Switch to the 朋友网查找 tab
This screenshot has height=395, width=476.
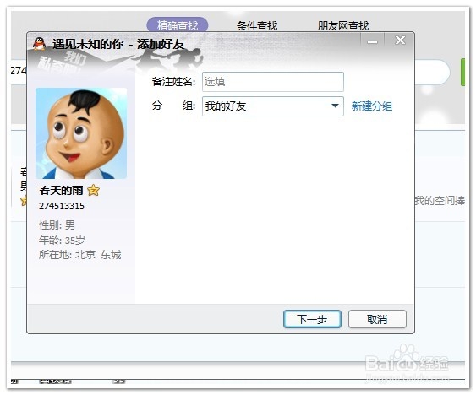[343, 26]
